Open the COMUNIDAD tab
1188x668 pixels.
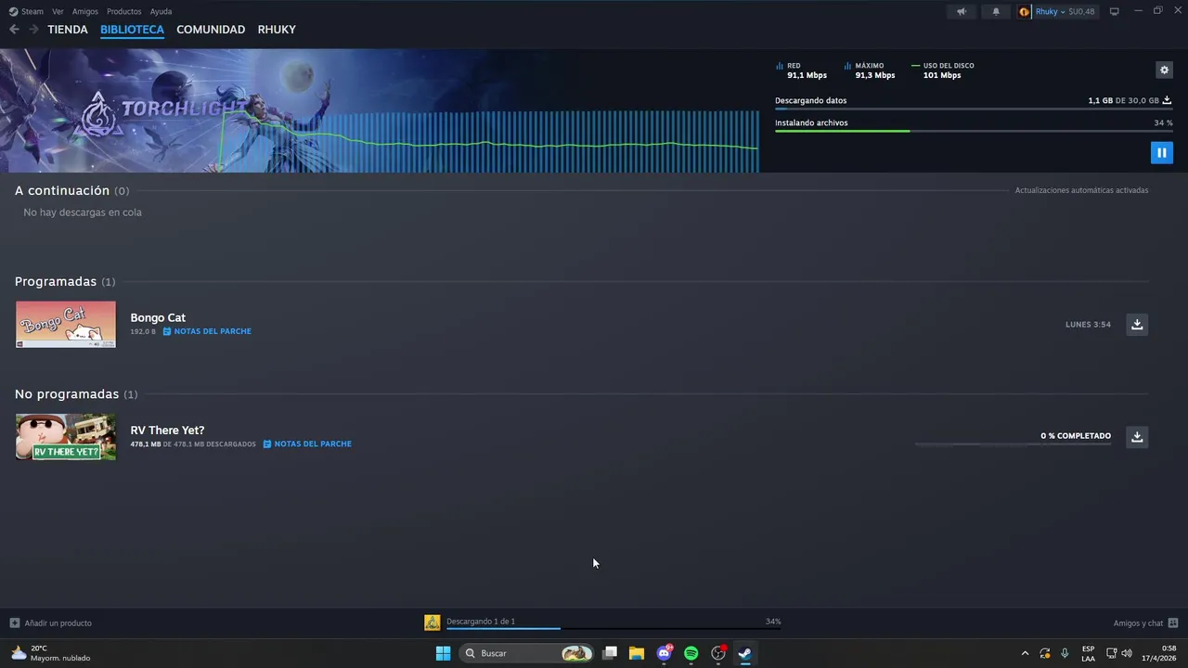211,30
